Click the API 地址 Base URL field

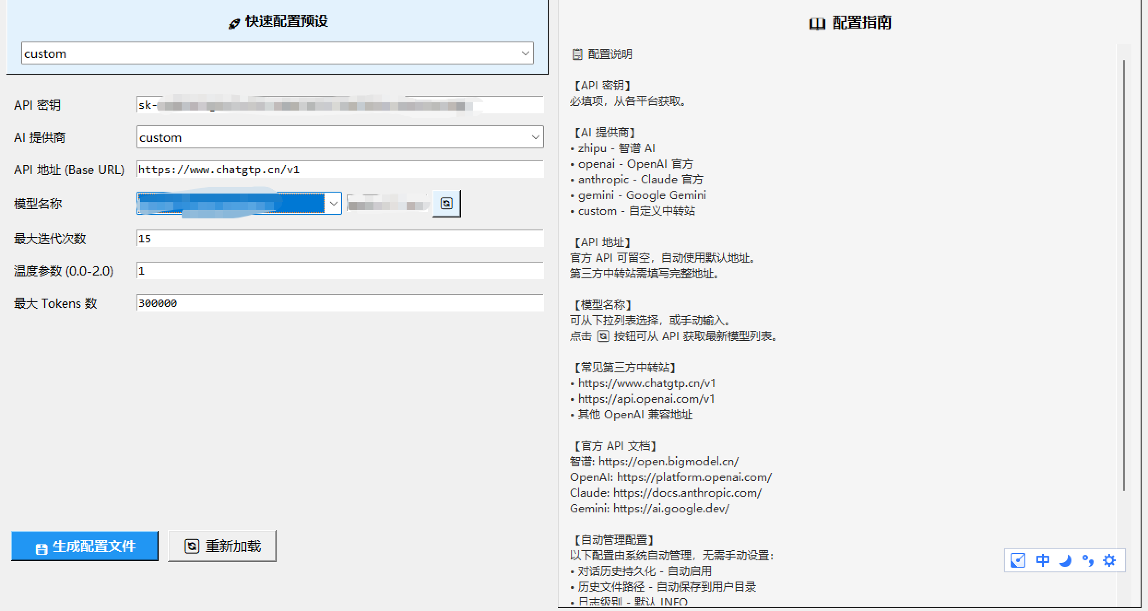coord(340,170)
